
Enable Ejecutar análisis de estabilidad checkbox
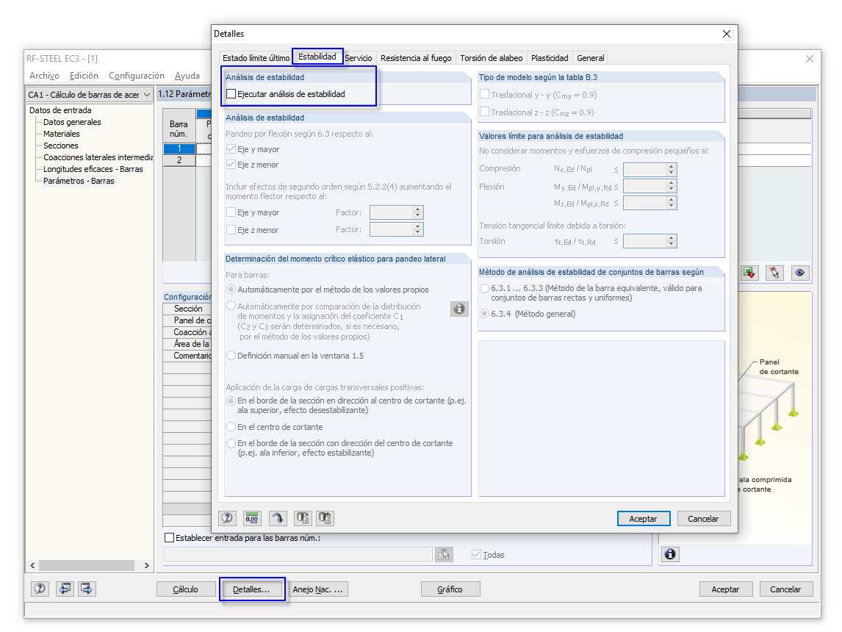(231, 94)
